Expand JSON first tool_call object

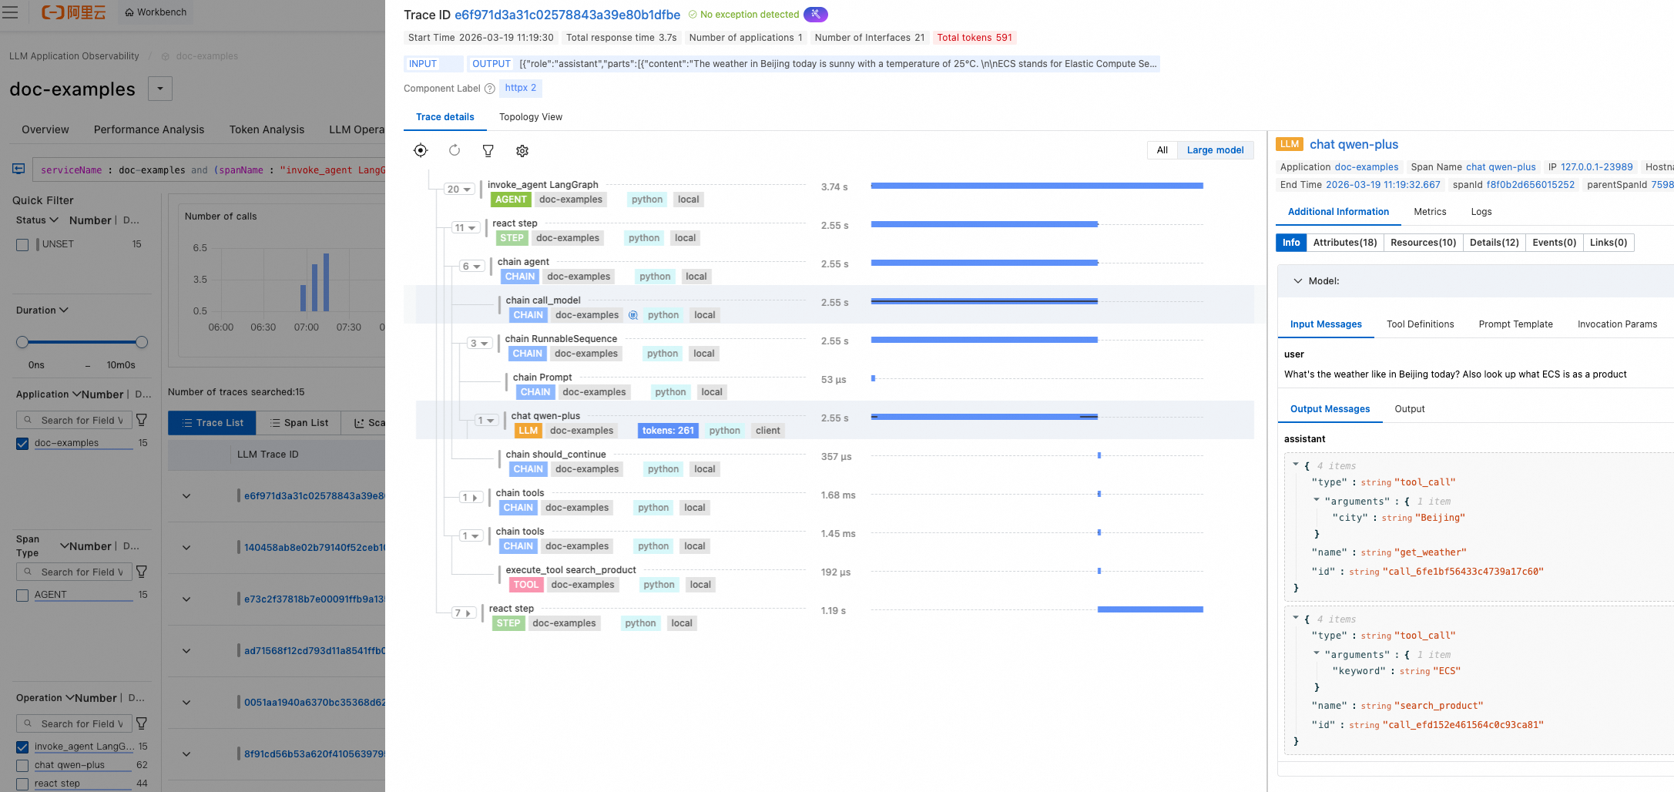click(1296, 465)
